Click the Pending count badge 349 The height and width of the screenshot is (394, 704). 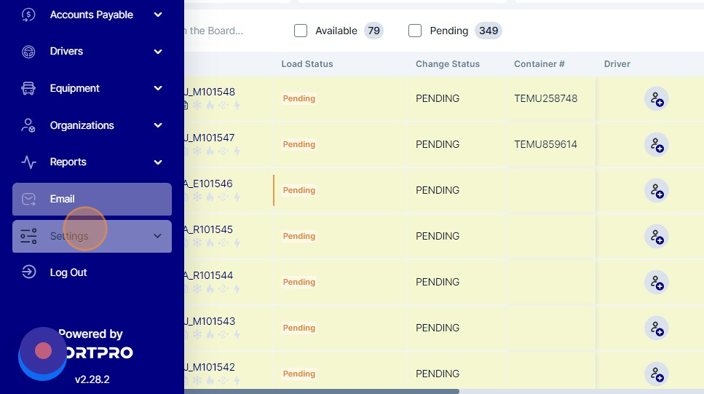(488, 31)
